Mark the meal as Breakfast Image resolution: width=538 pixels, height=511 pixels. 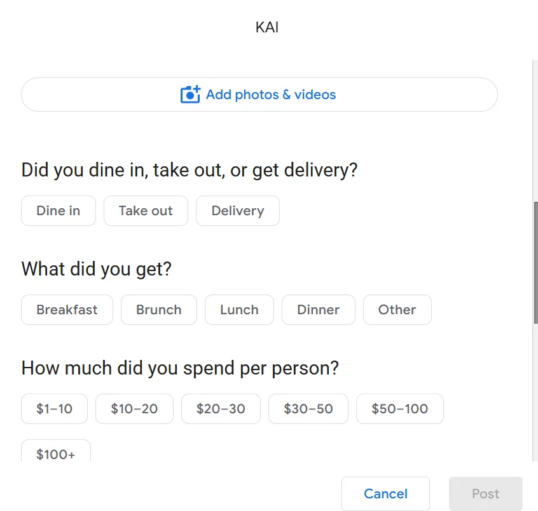[66, 310]
